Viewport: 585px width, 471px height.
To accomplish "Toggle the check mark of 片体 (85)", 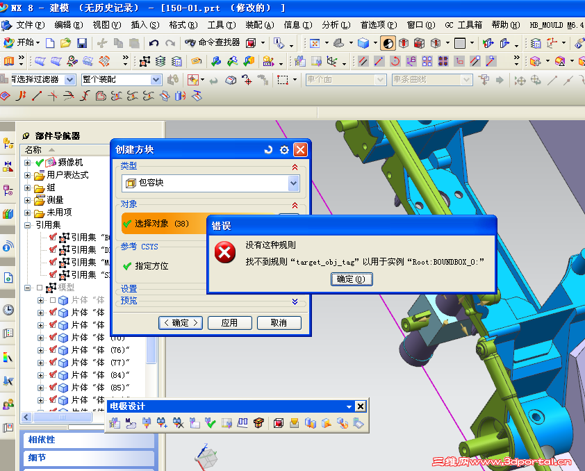I will (53, 387).
